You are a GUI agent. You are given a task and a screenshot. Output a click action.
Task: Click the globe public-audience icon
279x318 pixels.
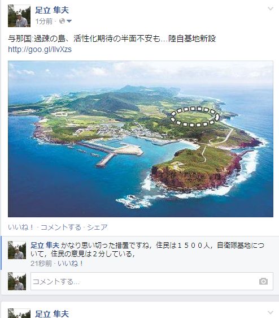tap(62, 21)
